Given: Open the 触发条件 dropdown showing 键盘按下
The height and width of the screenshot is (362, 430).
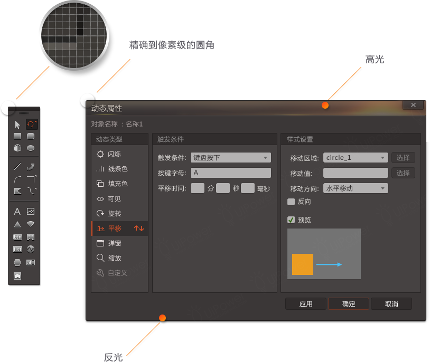Looking at the screenshot, I should click(x=231, y=158).
